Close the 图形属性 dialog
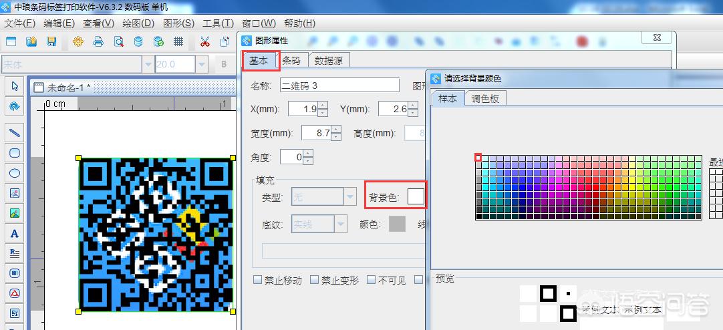 pyautogui.click(x=657, y=38)
